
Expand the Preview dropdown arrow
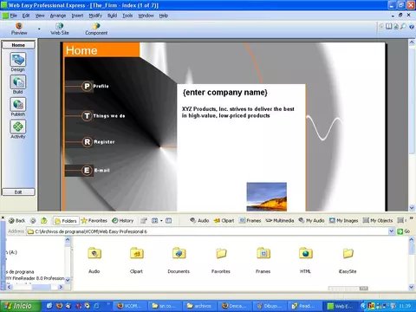pyautogui.click(x=39, y=29)
